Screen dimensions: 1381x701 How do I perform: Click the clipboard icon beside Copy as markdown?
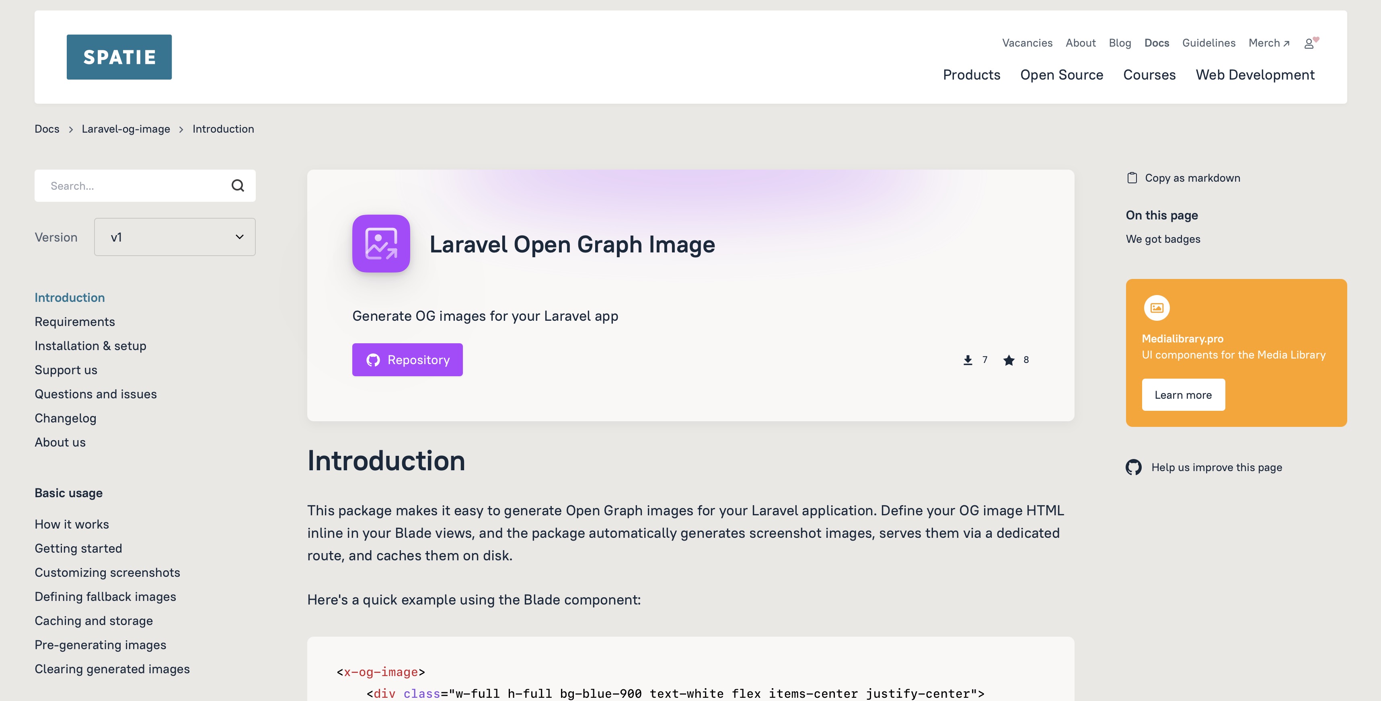click(x=1132, y=178)
